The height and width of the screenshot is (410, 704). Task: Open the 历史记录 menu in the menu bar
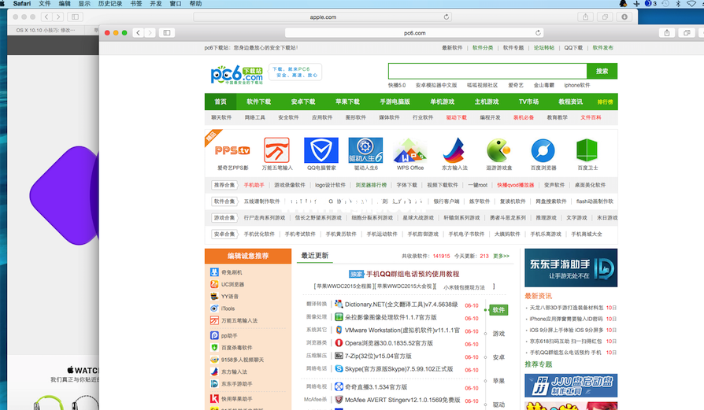(110, 4)
